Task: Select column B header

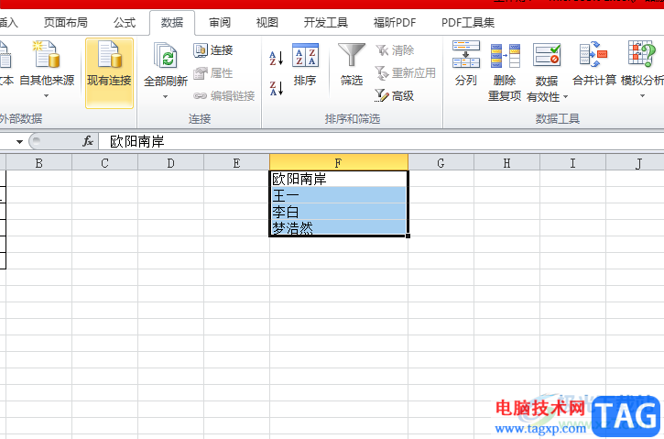Action: pyautogui.click(x=39, y=163)
